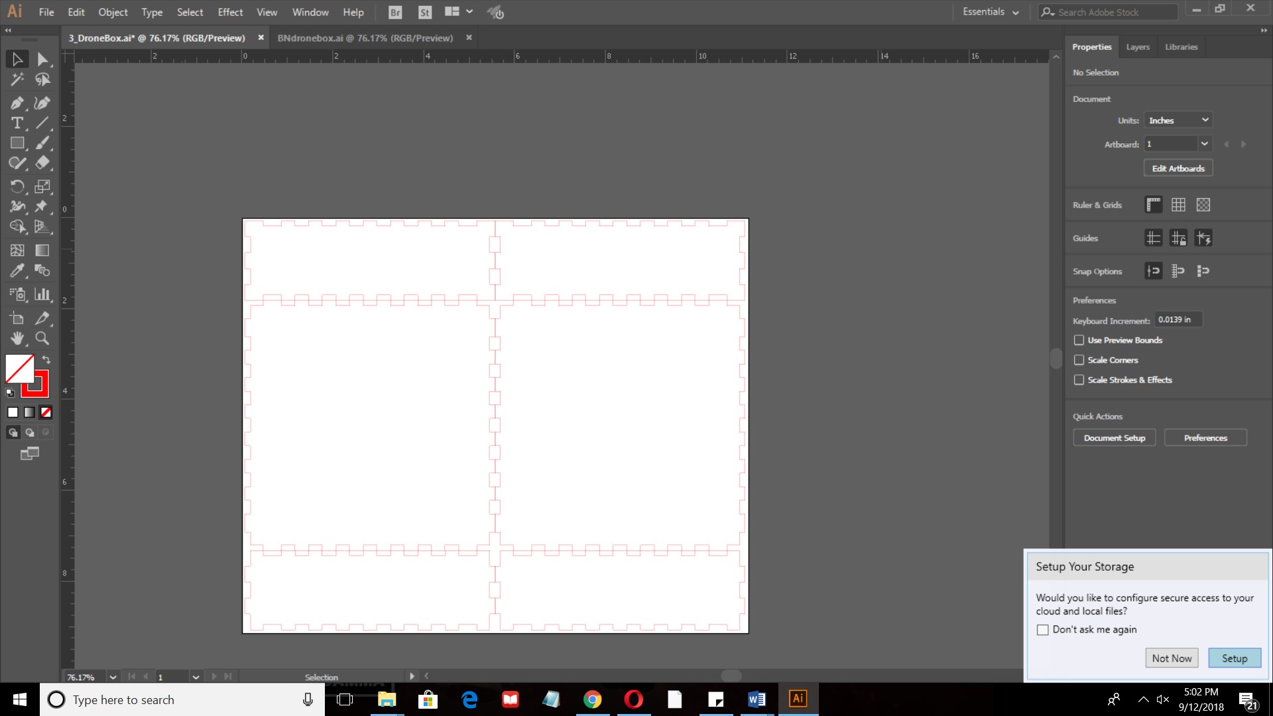
Task: Open the Effect menu
Action: [x=230, y=12]
